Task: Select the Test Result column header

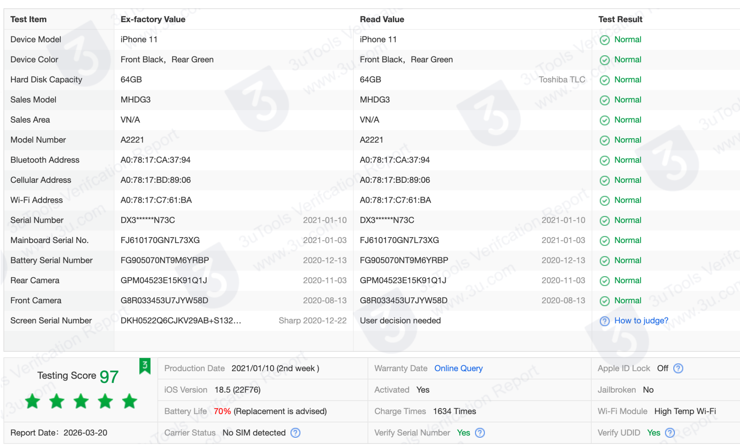Action: (x=620, y=19)
